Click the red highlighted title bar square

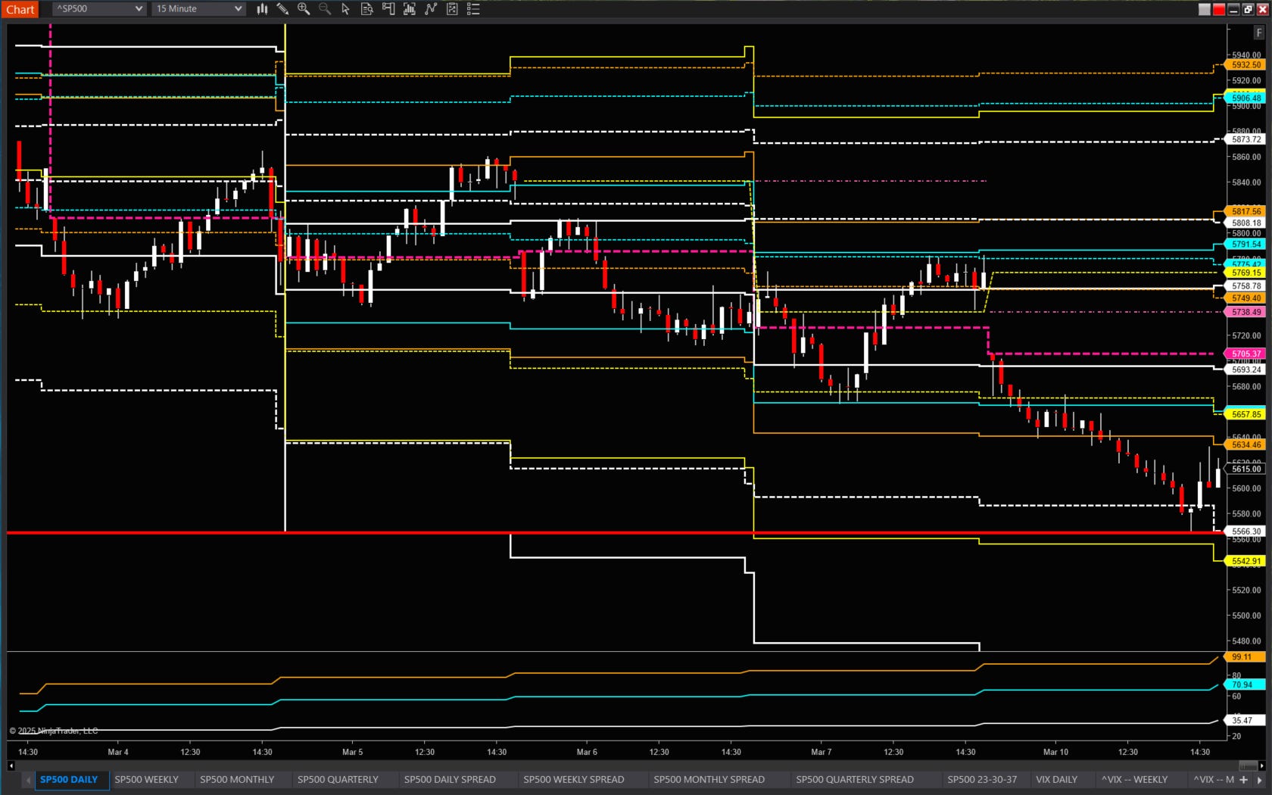tap(1219, 9)
